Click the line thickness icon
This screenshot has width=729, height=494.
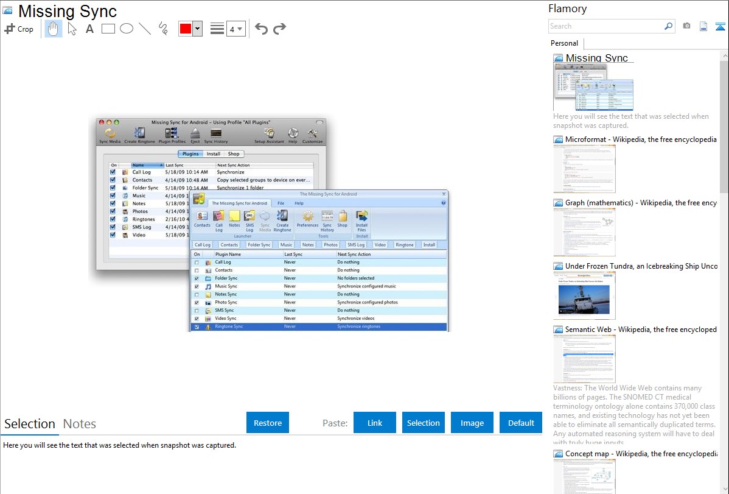pos(217,29)
